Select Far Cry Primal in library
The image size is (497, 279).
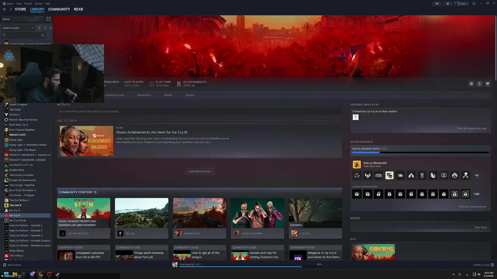17,220
